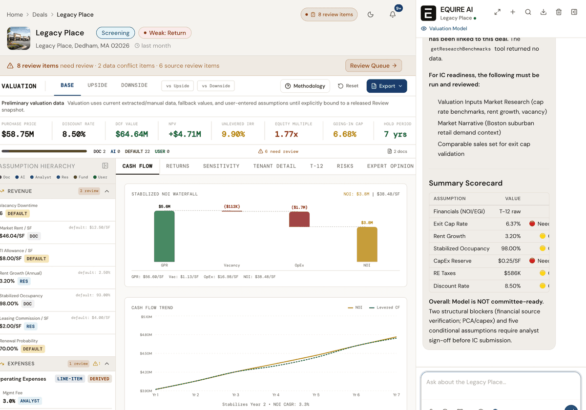This screenshot has width=586, height=410.
Task: Click the EQUIRE AI logo
Action: click(428, 13)
